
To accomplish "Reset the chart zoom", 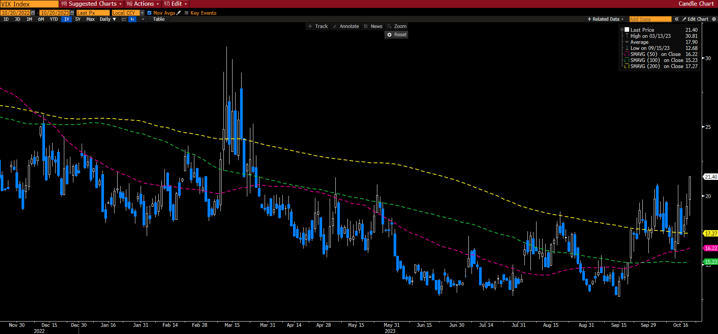I will pos(397,34).
